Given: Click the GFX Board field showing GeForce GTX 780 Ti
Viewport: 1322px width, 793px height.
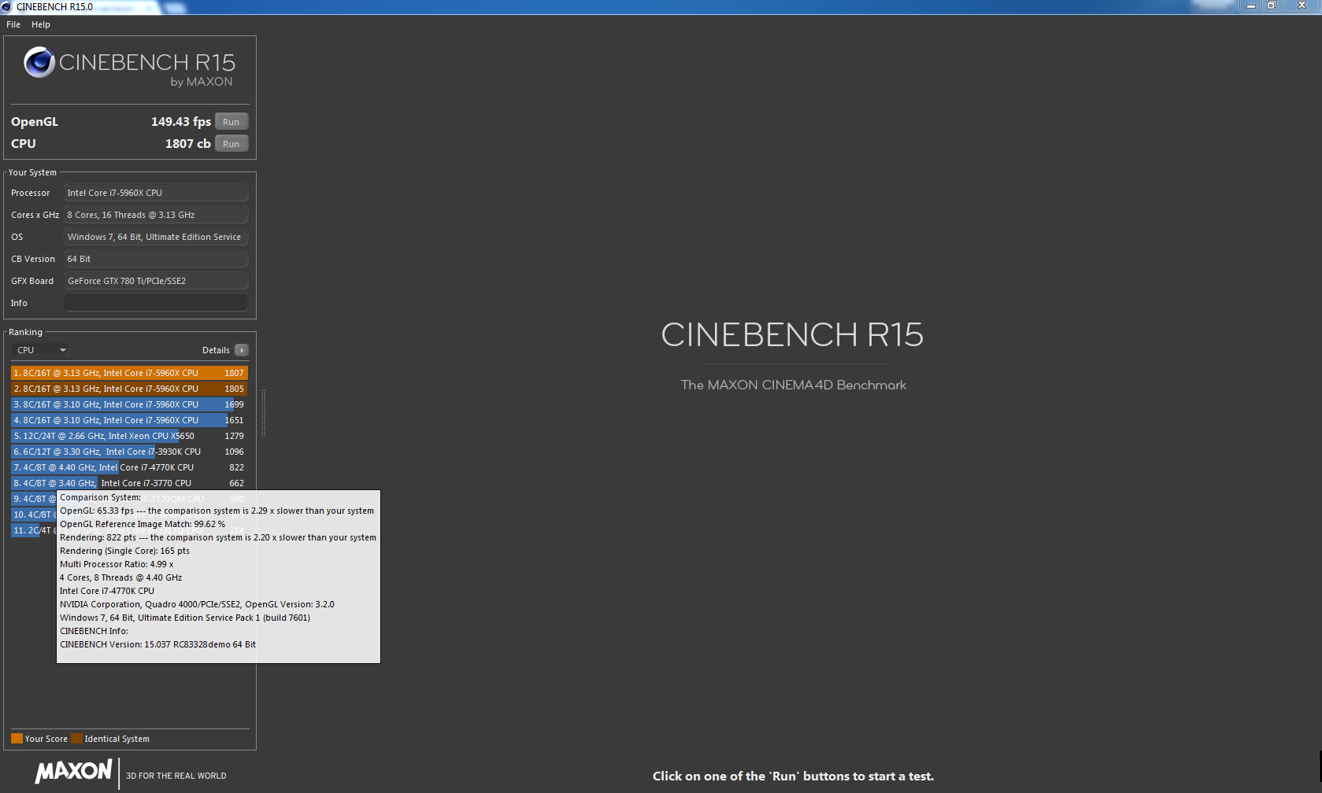Looking at the screenshot, I should click(156, 281).
